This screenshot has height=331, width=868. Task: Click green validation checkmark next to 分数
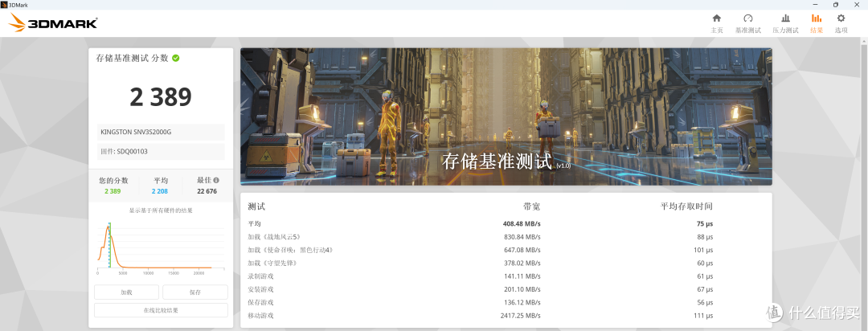tap(175, 58)
